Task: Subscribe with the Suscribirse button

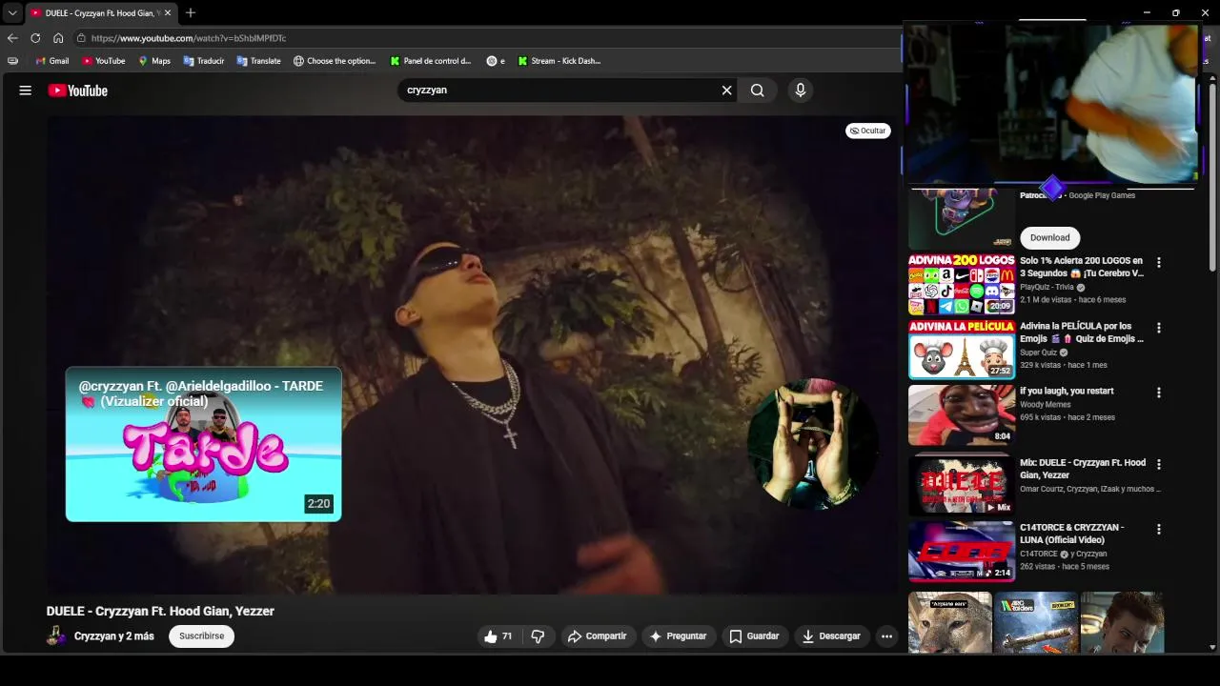Action: [202, 636]
